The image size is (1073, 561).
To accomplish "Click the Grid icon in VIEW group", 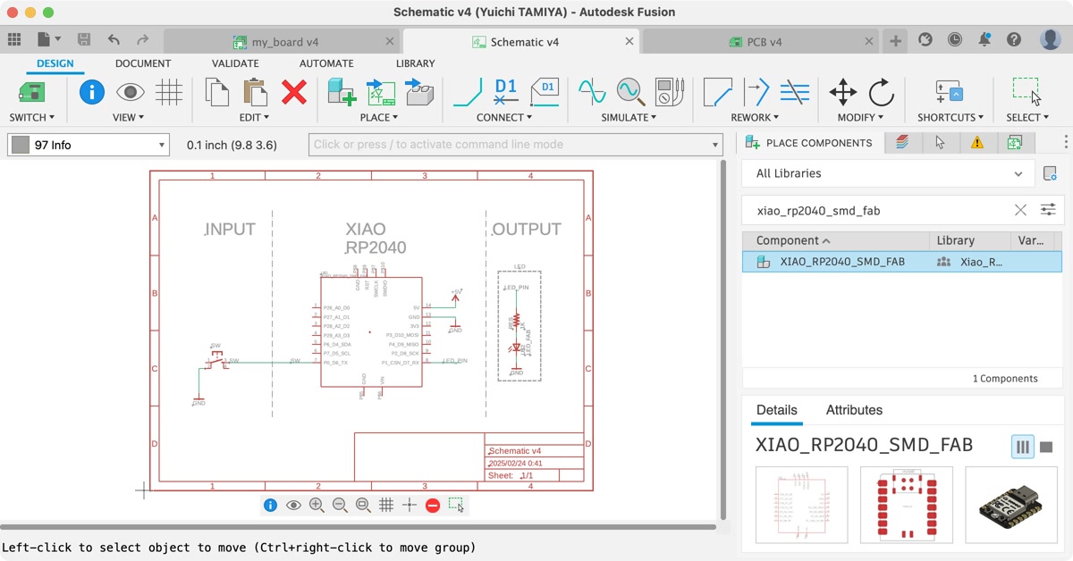I will [x=169, y=92].
